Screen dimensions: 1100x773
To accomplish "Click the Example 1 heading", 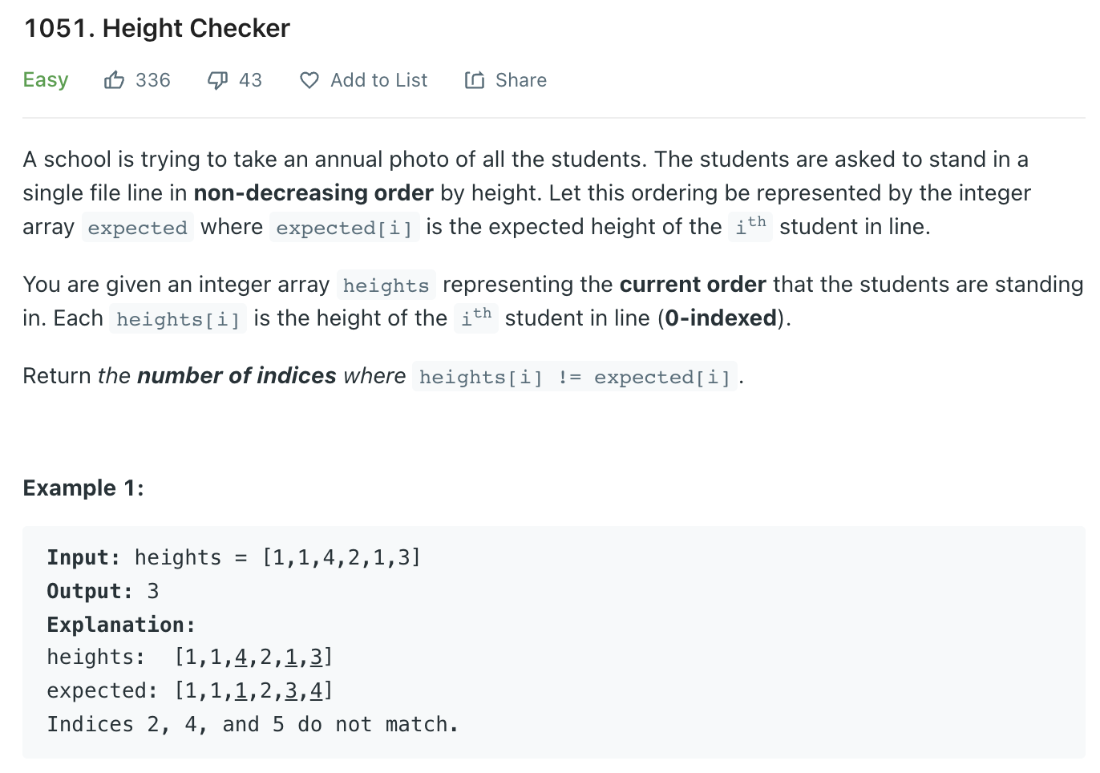I will coord(83,488).
